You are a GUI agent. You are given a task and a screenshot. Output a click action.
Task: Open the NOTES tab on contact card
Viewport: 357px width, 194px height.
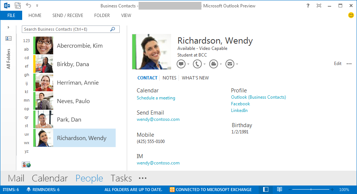[169, 78]
